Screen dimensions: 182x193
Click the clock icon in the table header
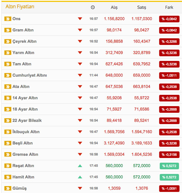[x=93, y=7]
